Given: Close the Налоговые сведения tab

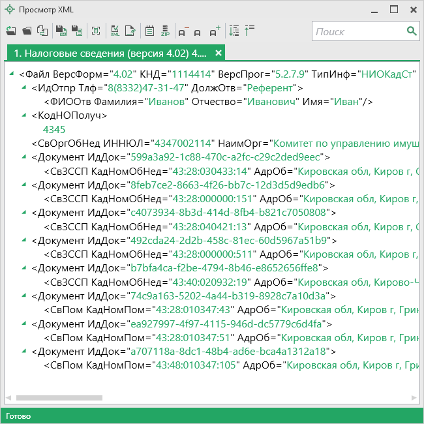Looking at the screenshot, I should click(x=219, y=53).
